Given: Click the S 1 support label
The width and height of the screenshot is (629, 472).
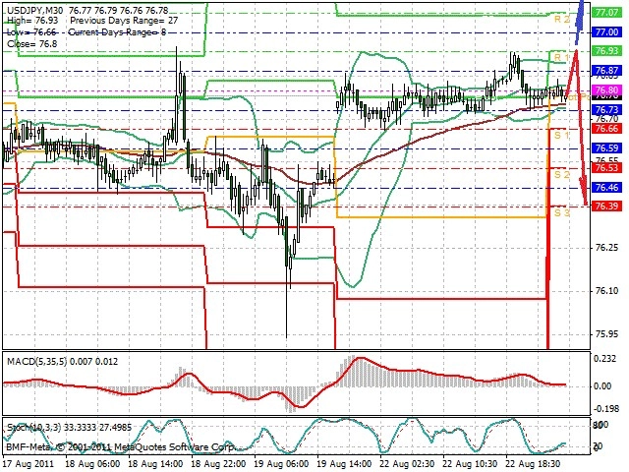Looking at the screenshot, I should (561, 136).
